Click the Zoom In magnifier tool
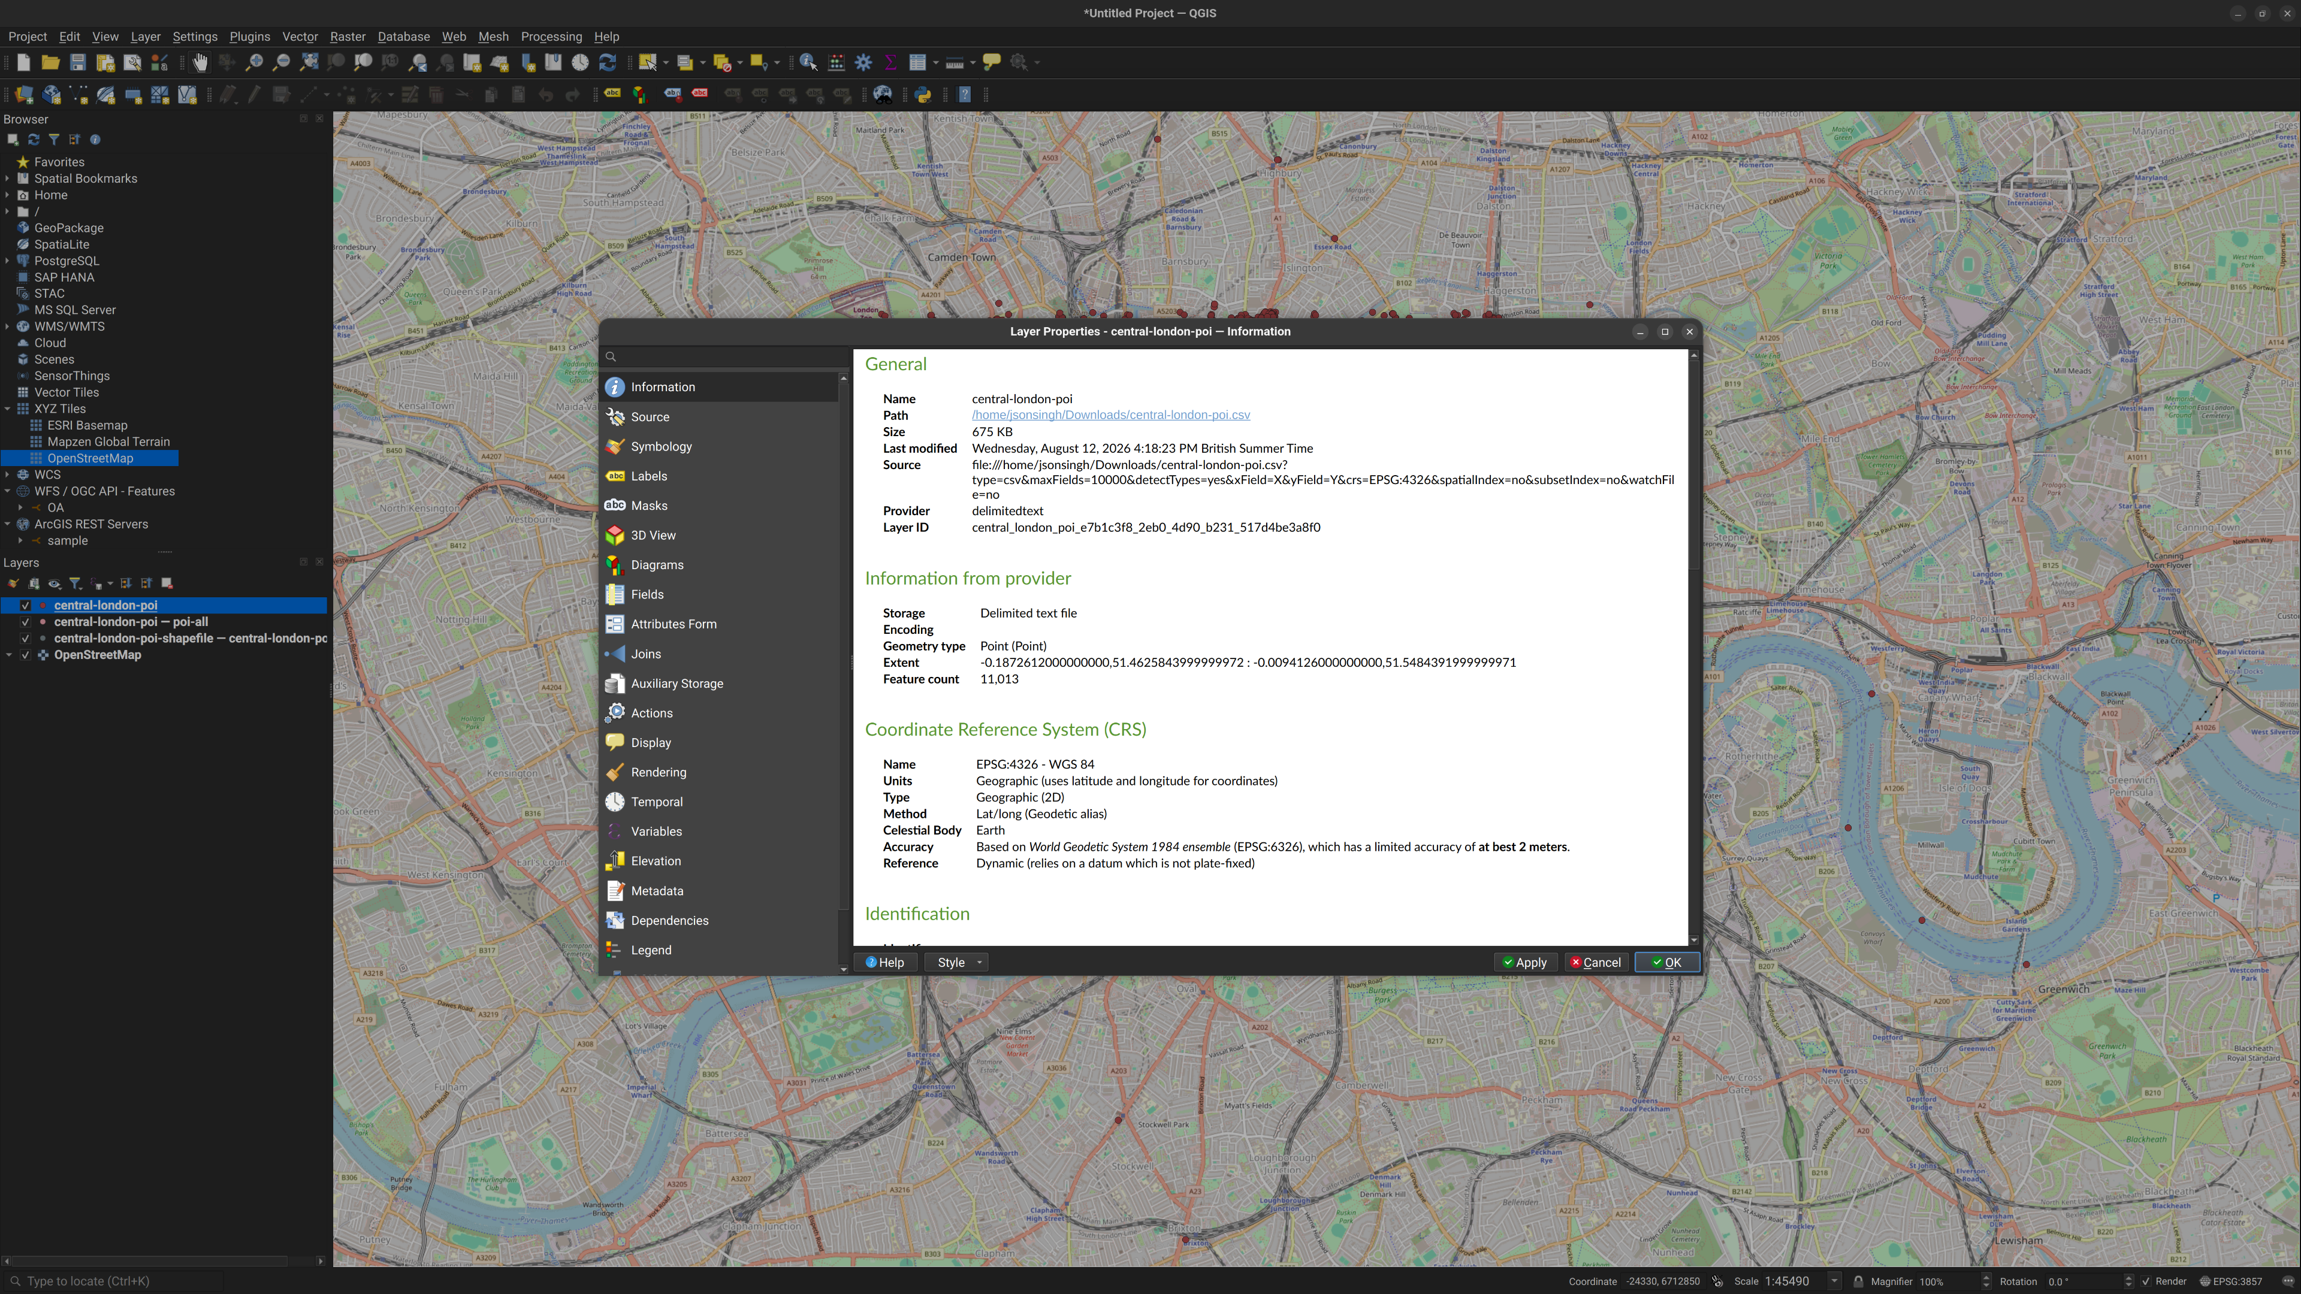The image size is (2301, 1294). tap(255, 62)
